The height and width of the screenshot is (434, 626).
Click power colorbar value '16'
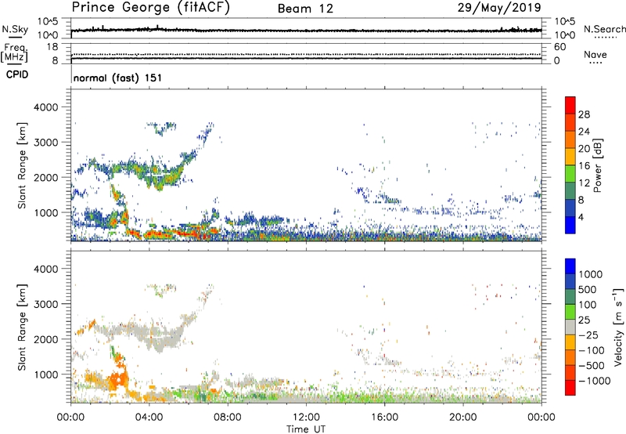(x=584, y=166)
